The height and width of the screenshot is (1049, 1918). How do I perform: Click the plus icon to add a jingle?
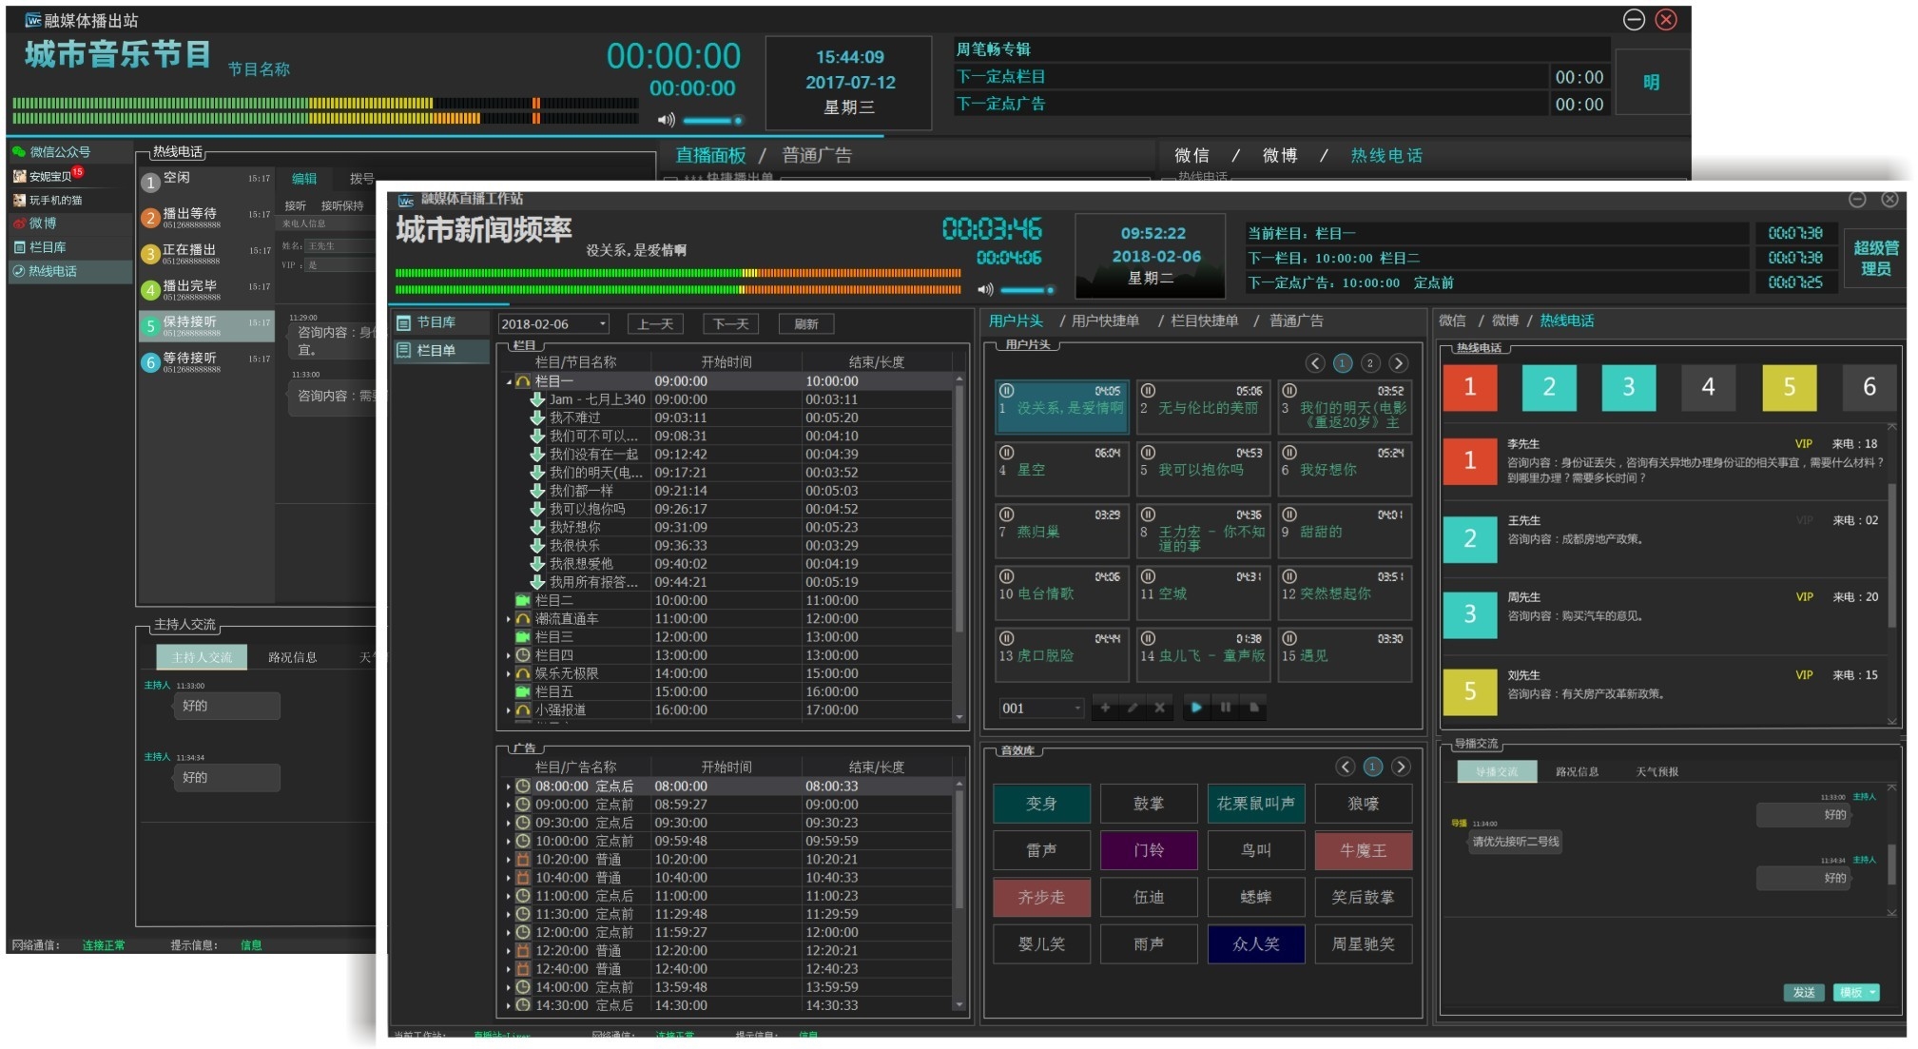[1105, 708]
